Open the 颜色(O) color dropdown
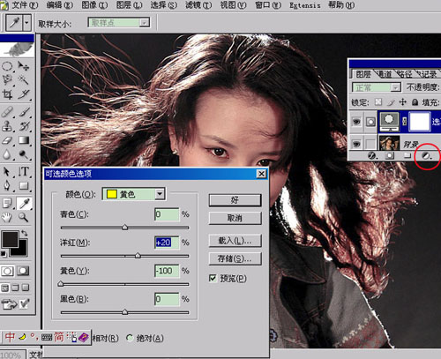441x359 pixels. click(x=134, y=194)
